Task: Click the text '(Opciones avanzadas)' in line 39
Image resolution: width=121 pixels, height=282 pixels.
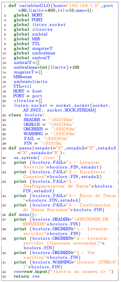Action: coord(72,243)
